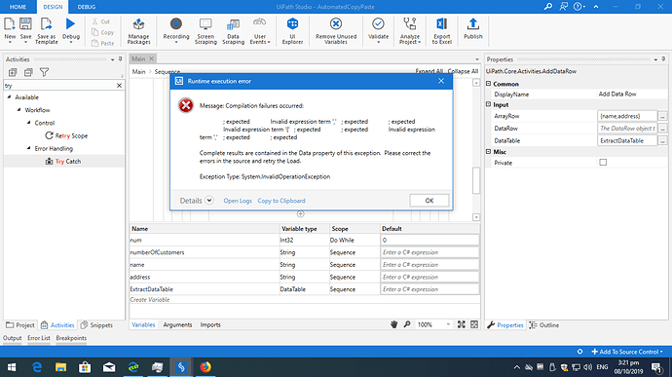
Task: Toggle the Private checkbox
Action: point(603,162)
